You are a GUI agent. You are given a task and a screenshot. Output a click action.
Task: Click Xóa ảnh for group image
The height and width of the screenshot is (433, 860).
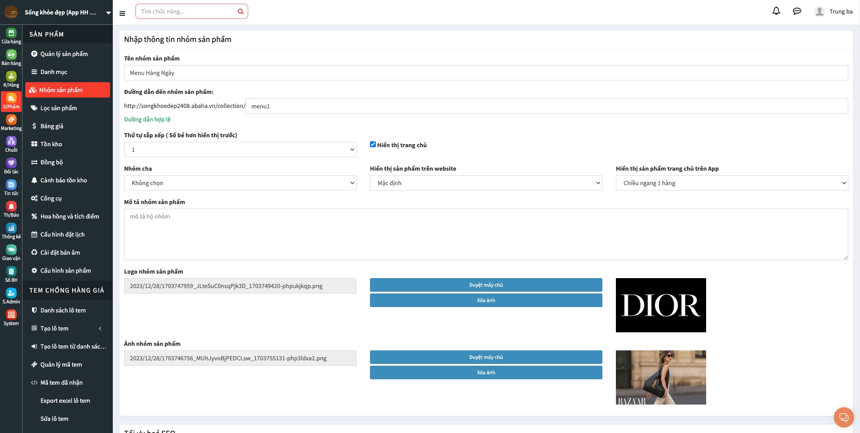pyautogui.click(x=485, y=372)
